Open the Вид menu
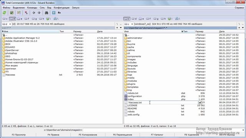 [x=49, y=8]
